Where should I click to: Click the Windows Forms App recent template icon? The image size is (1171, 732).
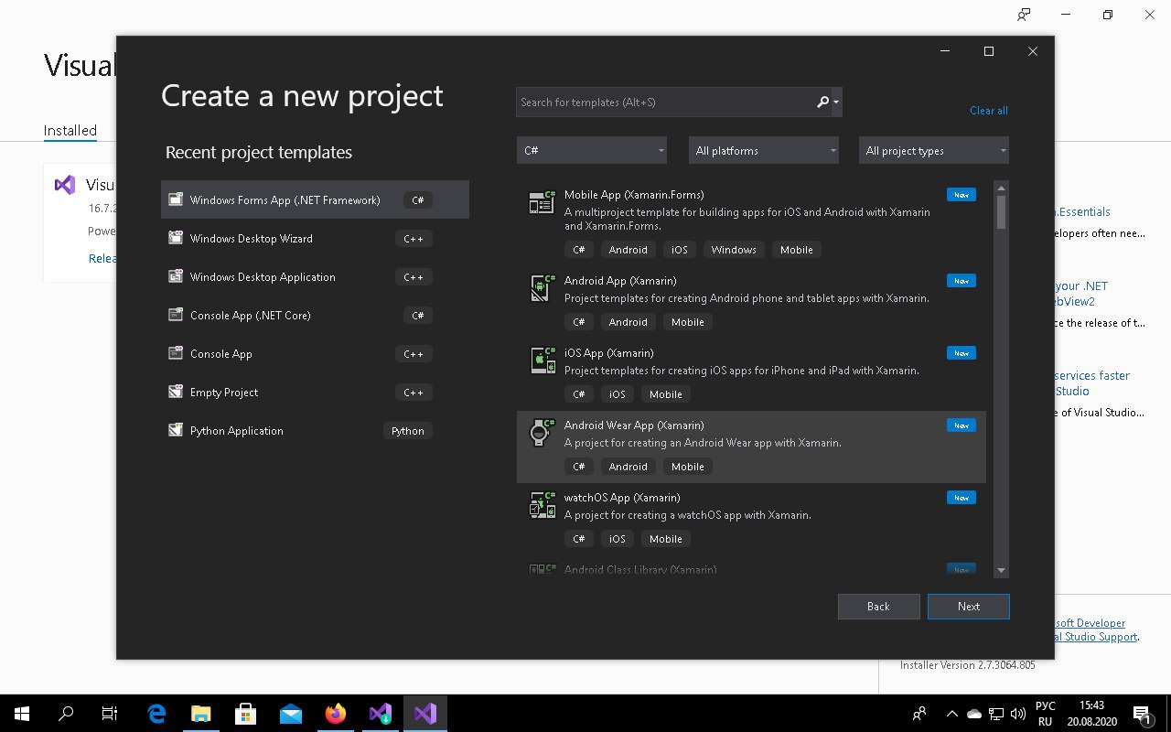[x=176, y=199]
